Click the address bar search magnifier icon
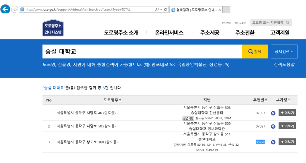Screen dimensions: 306x163 pos(157,9)
